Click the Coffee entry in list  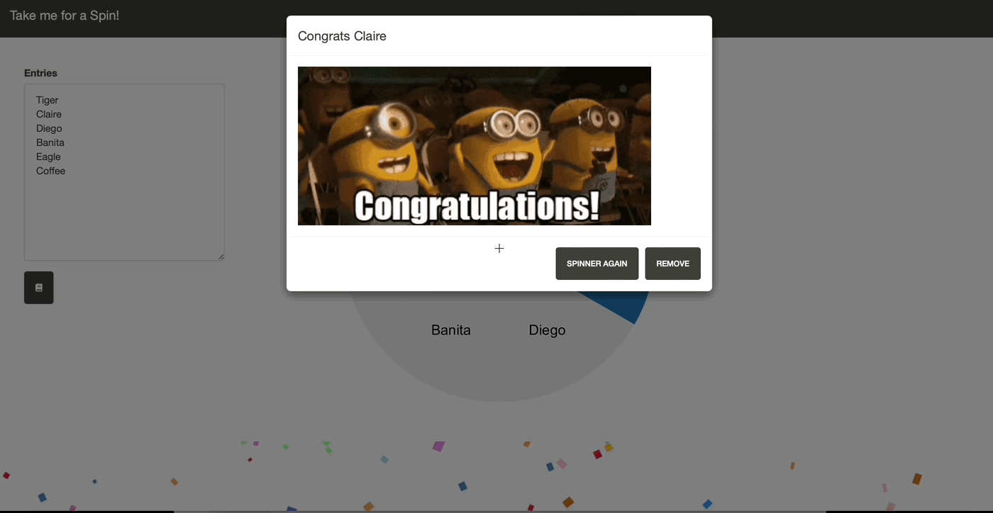[x=50, y=171]
